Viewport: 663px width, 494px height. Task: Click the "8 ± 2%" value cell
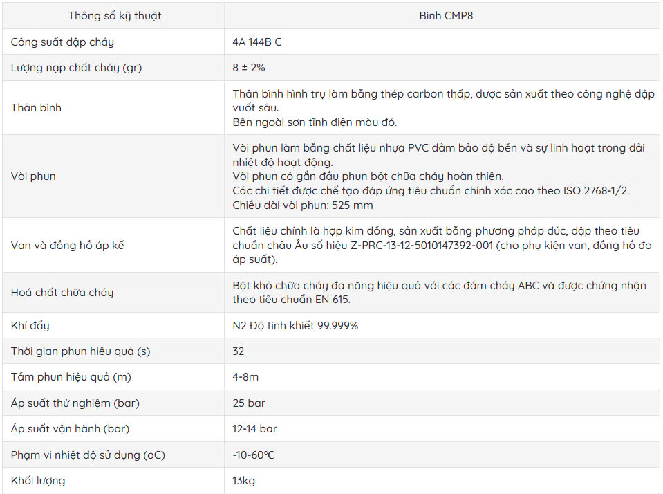point(249,68)
